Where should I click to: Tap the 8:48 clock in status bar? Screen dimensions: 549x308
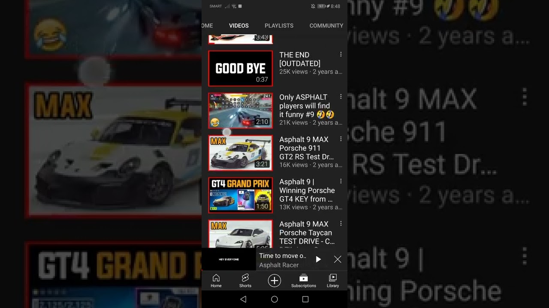[x=335, y=6]
